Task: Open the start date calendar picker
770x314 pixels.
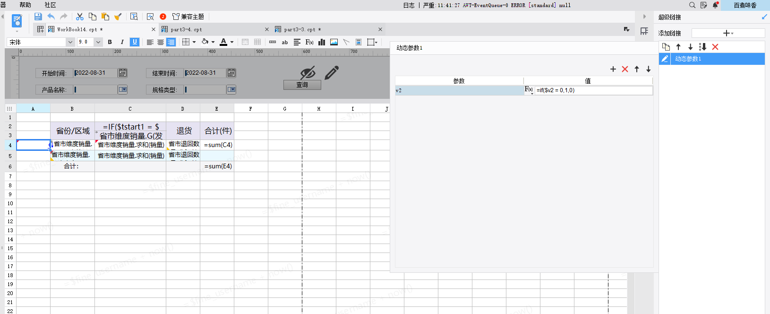Action: click(123, 73)
